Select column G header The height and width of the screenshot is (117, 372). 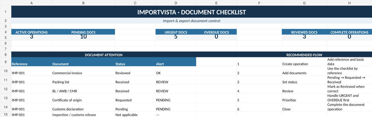tap(304, 3)
